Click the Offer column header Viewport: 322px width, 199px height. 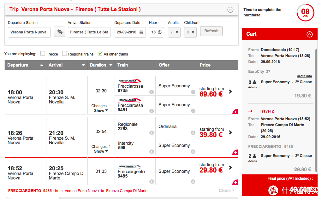coord(176,65)
